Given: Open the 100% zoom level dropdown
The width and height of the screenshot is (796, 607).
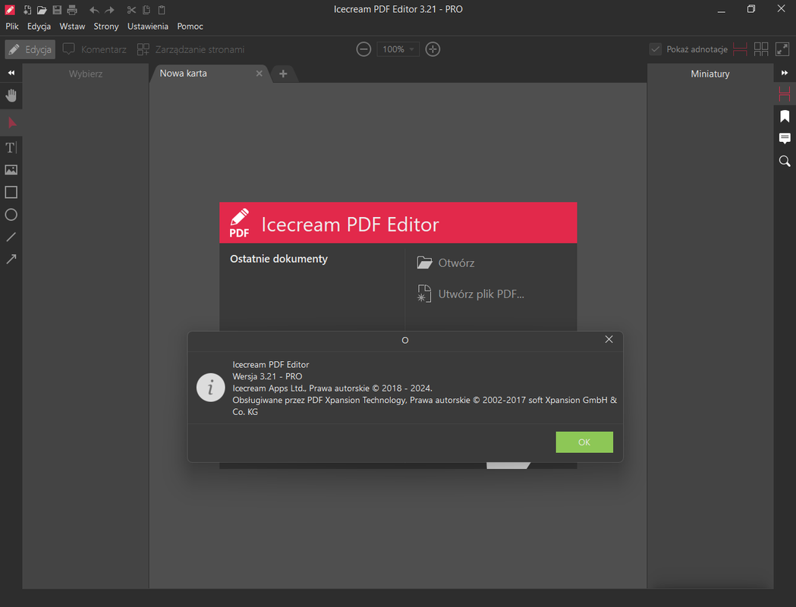Looking at the screenshot, I should coord(398,49).
